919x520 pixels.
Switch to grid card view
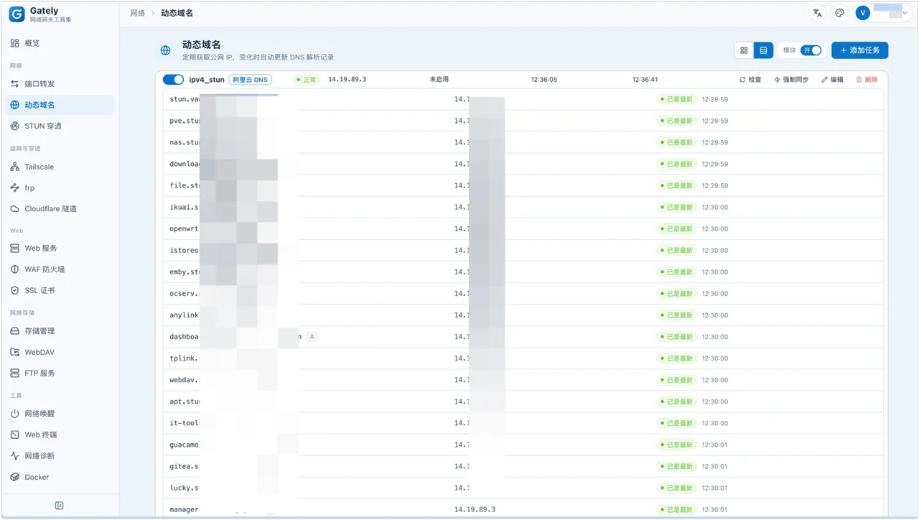coord(744,50)
